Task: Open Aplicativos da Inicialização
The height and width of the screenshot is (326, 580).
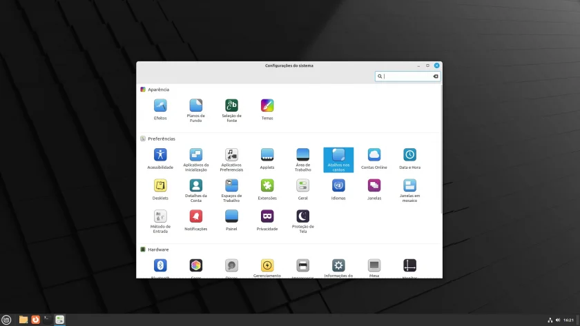Action: click(195, 159)
